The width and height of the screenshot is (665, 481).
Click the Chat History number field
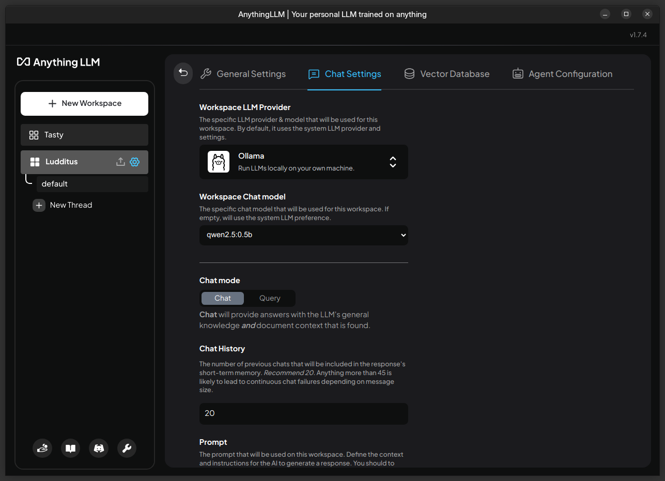coord(304,413)
